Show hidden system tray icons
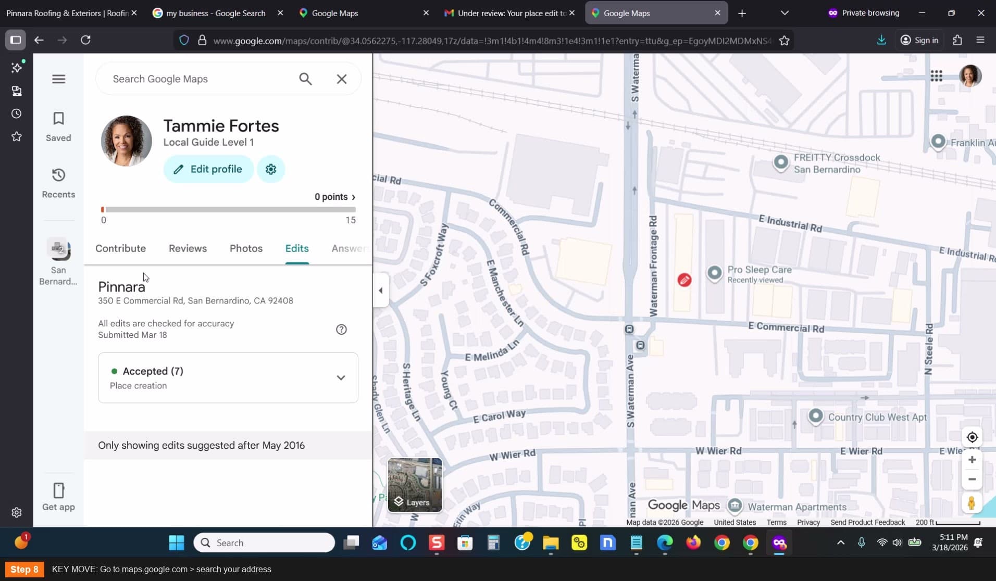This screenshot has width=996, height=581. tap(841, 542)
